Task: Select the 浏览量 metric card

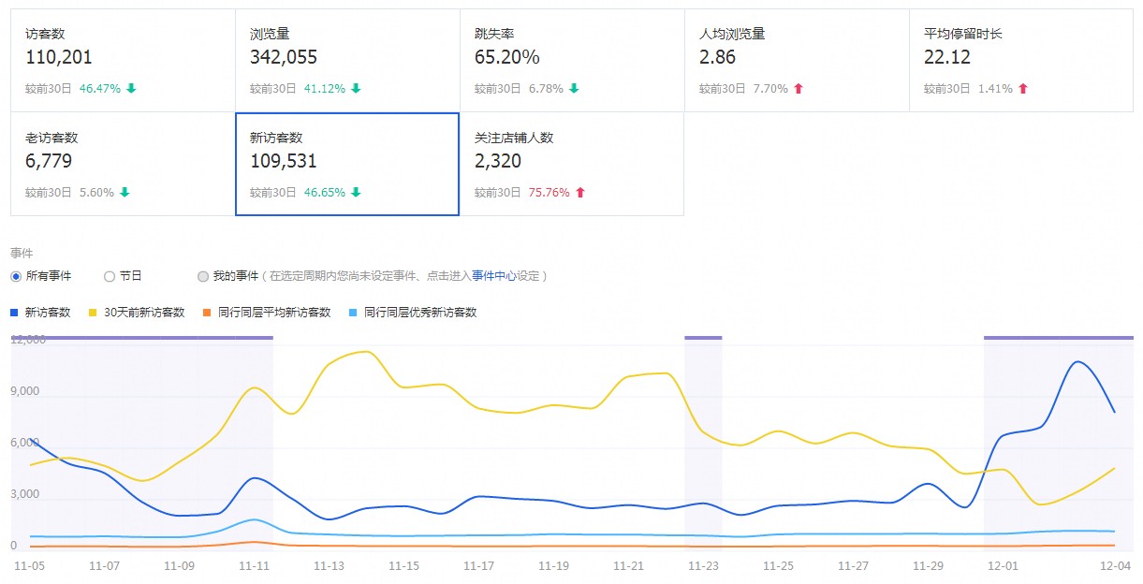Action: tap(347, 61)
